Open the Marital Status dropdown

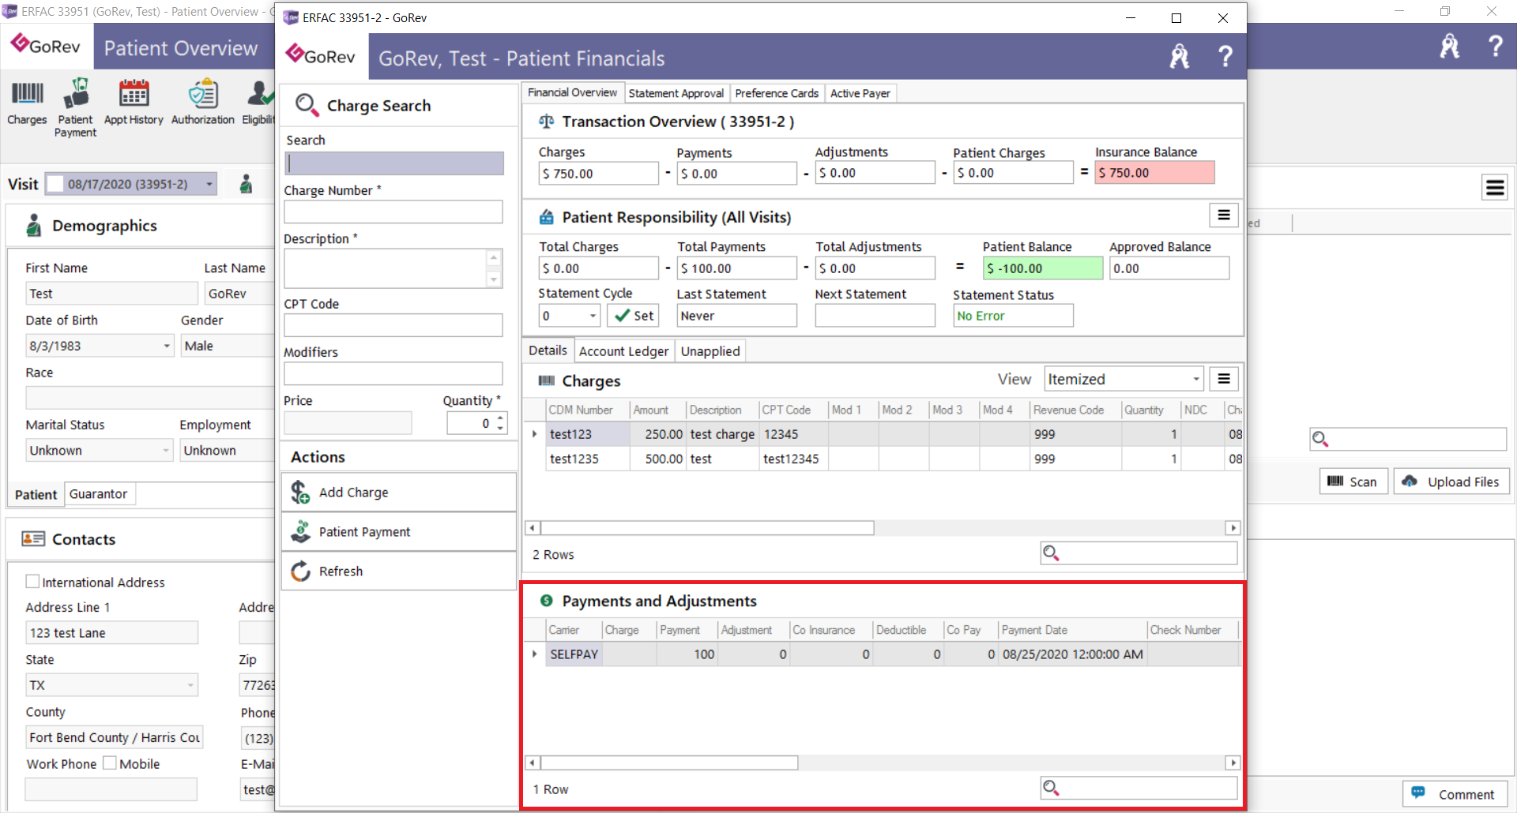click(166, 451)
